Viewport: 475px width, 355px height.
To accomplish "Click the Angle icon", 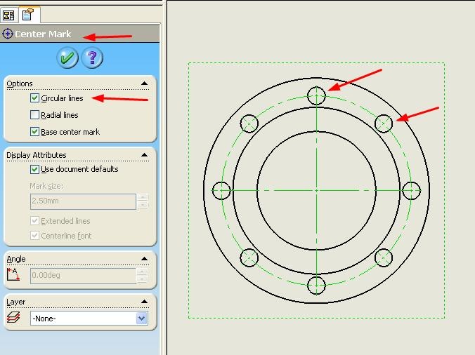I will pyautogui.click(x=13, y=274).
